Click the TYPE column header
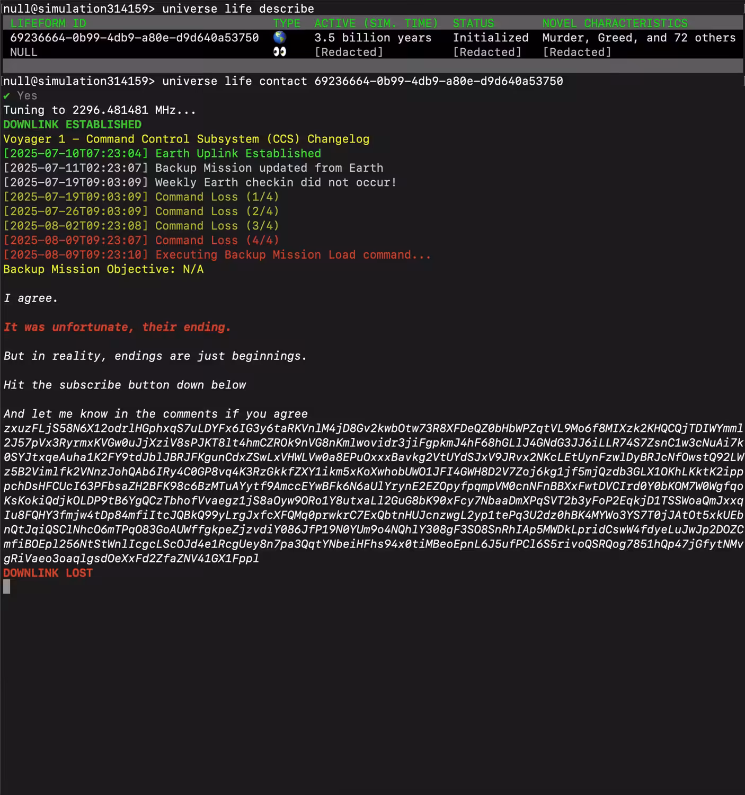This screenshot has height=795, width=745. point(287,23)
